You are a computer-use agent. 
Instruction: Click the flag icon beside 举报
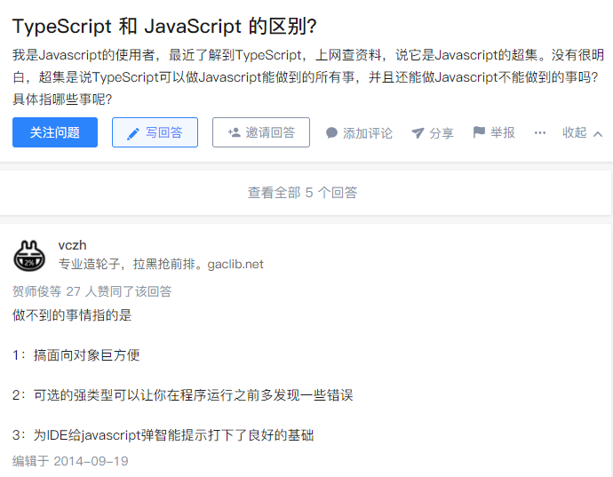click(x=479, y=132)
